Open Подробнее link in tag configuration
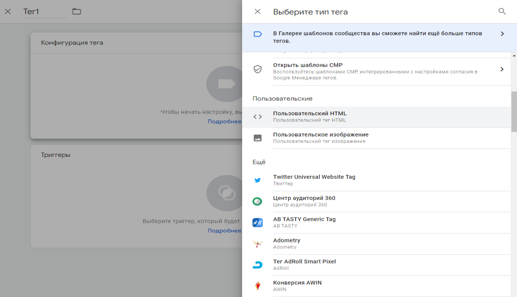The width and height of the screenshot is (517, 297). pos(224,122)
